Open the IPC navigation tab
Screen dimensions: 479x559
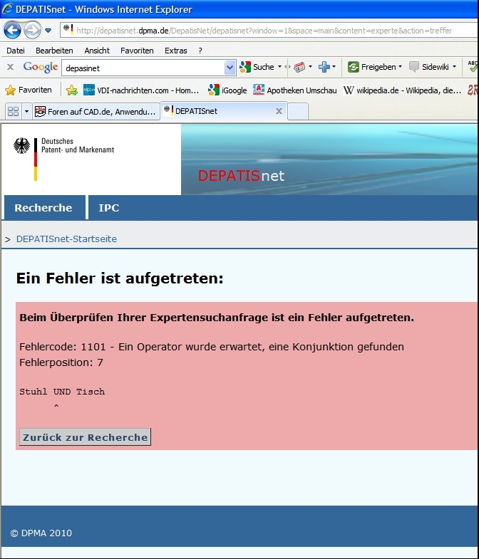pos(109,207)
